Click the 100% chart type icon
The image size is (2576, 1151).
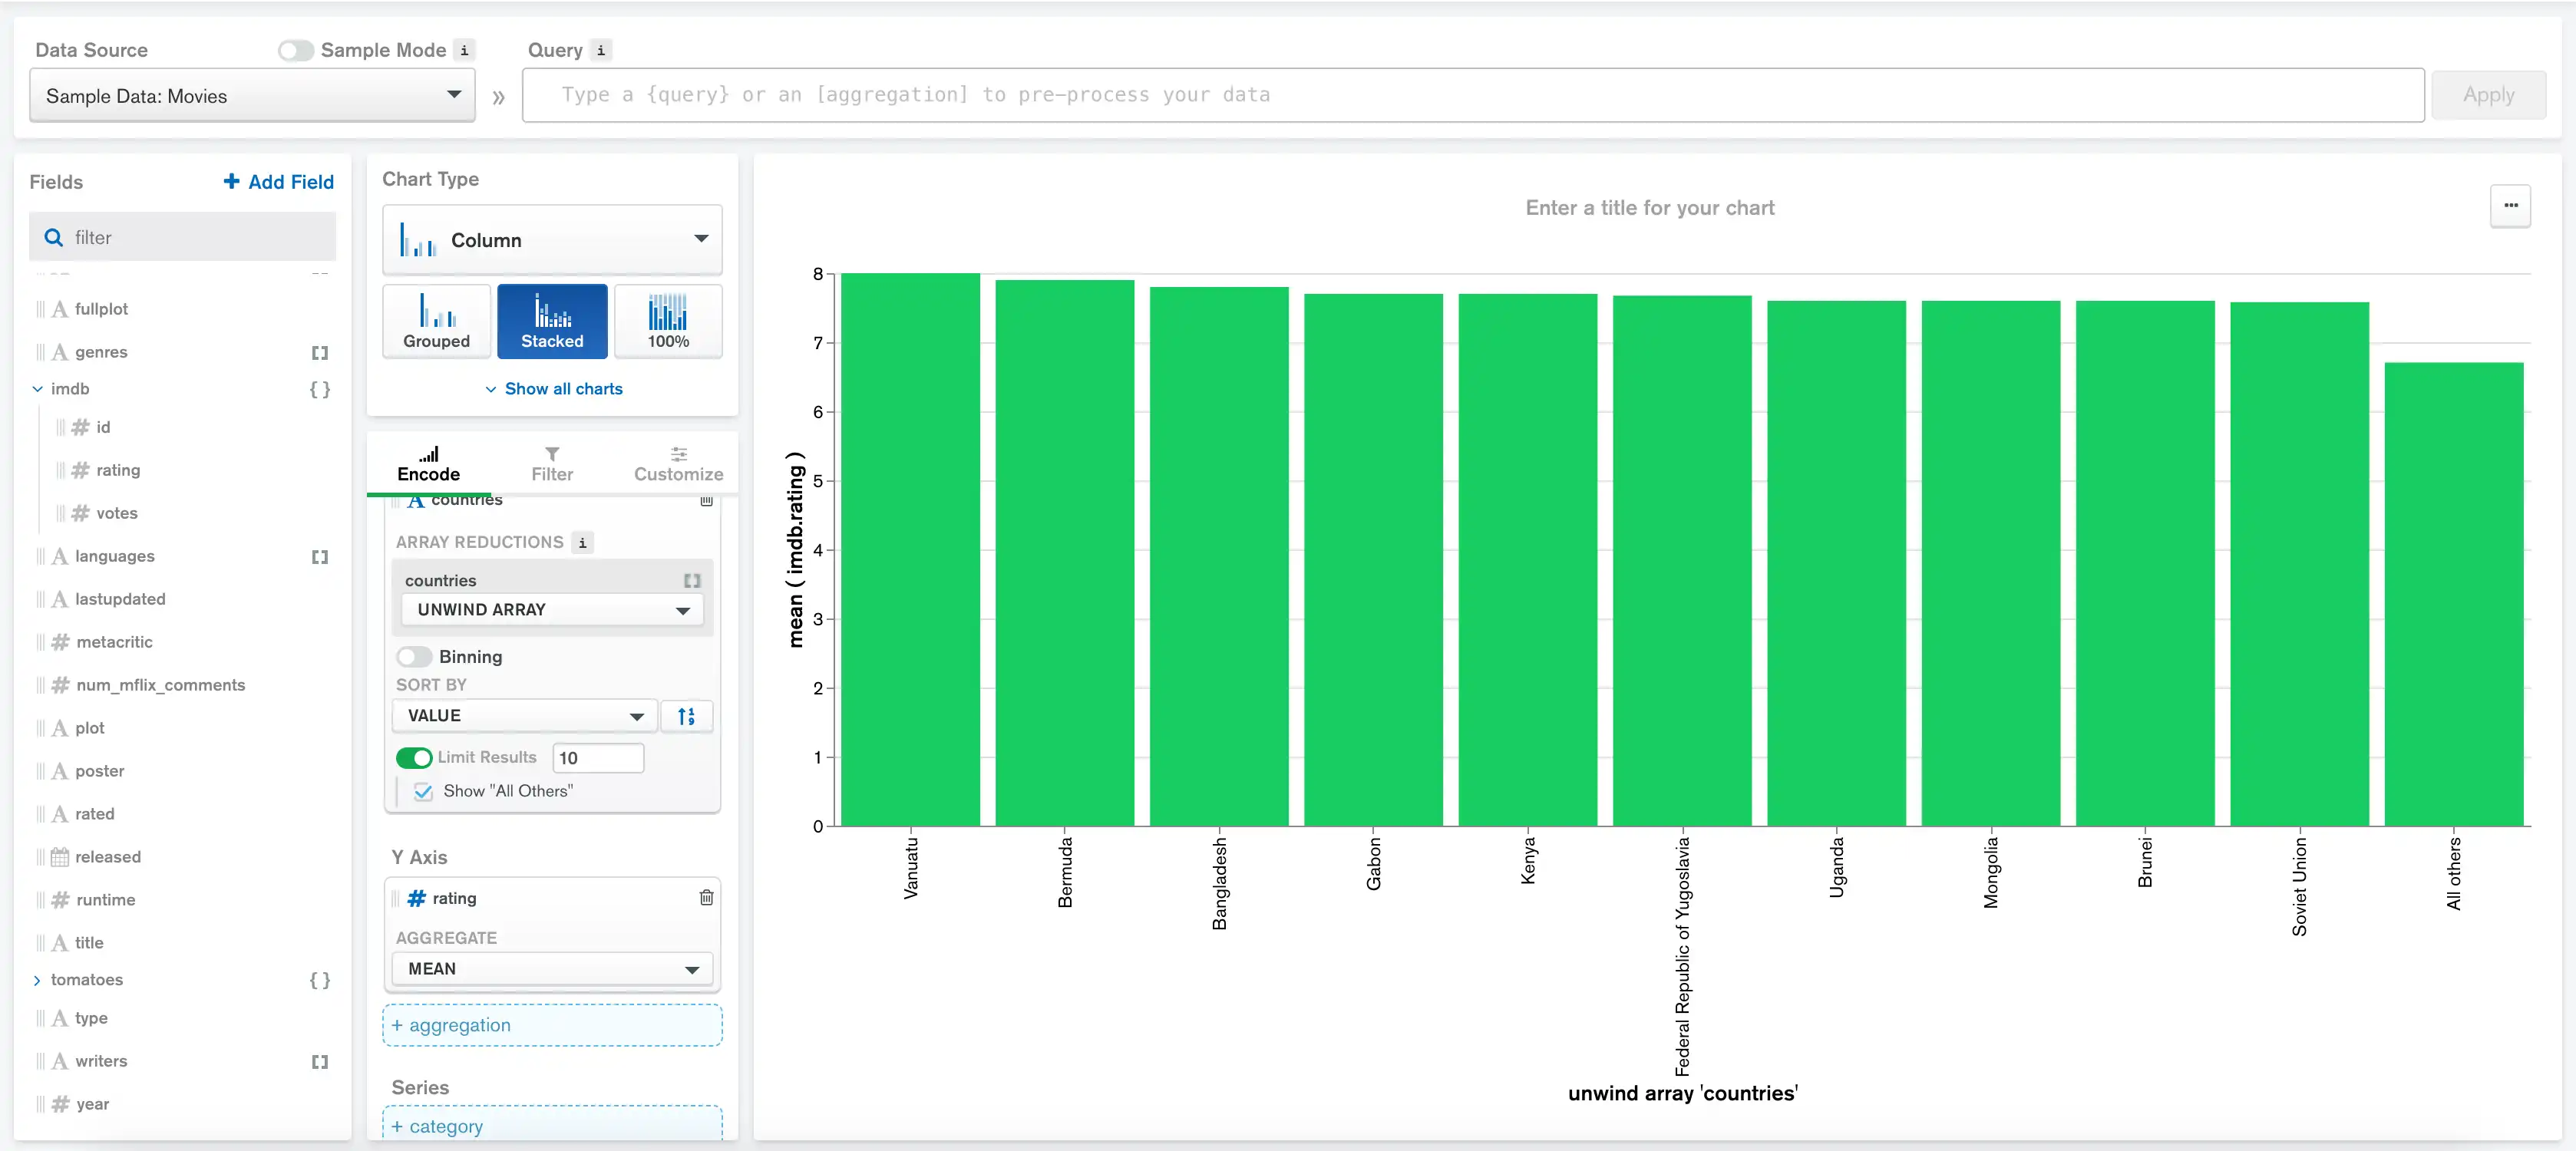[x=665, y=318]
